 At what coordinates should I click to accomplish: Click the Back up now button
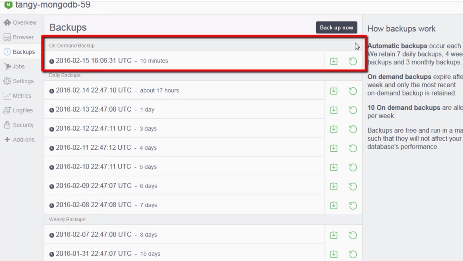click(x=336, y=28)
